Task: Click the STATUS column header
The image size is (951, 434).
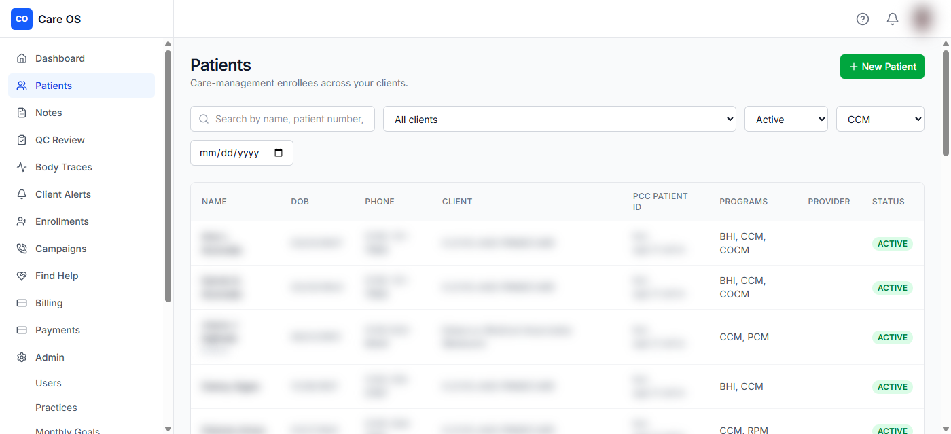Action: tap(889, 202)
